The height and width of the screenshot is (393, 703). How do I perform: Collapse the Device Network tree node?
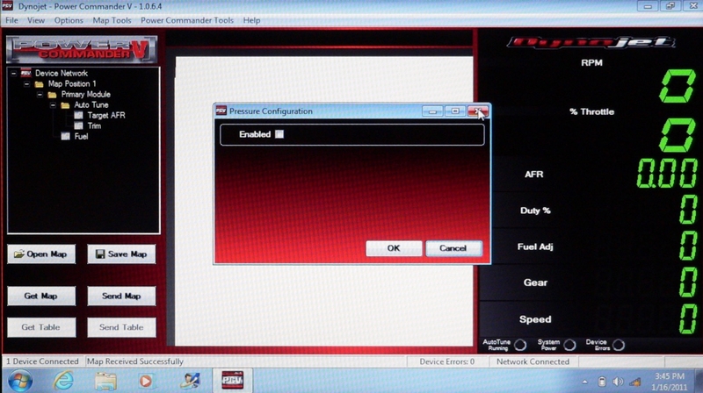(14, 73)
